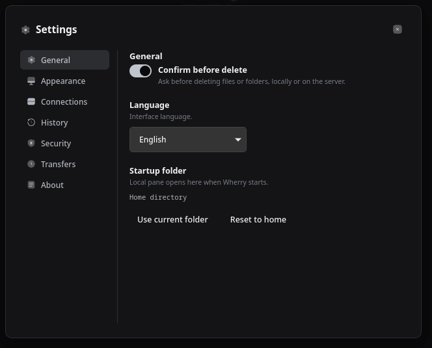
Task: Click the Startup folder heading
Action: click(158, 171)
